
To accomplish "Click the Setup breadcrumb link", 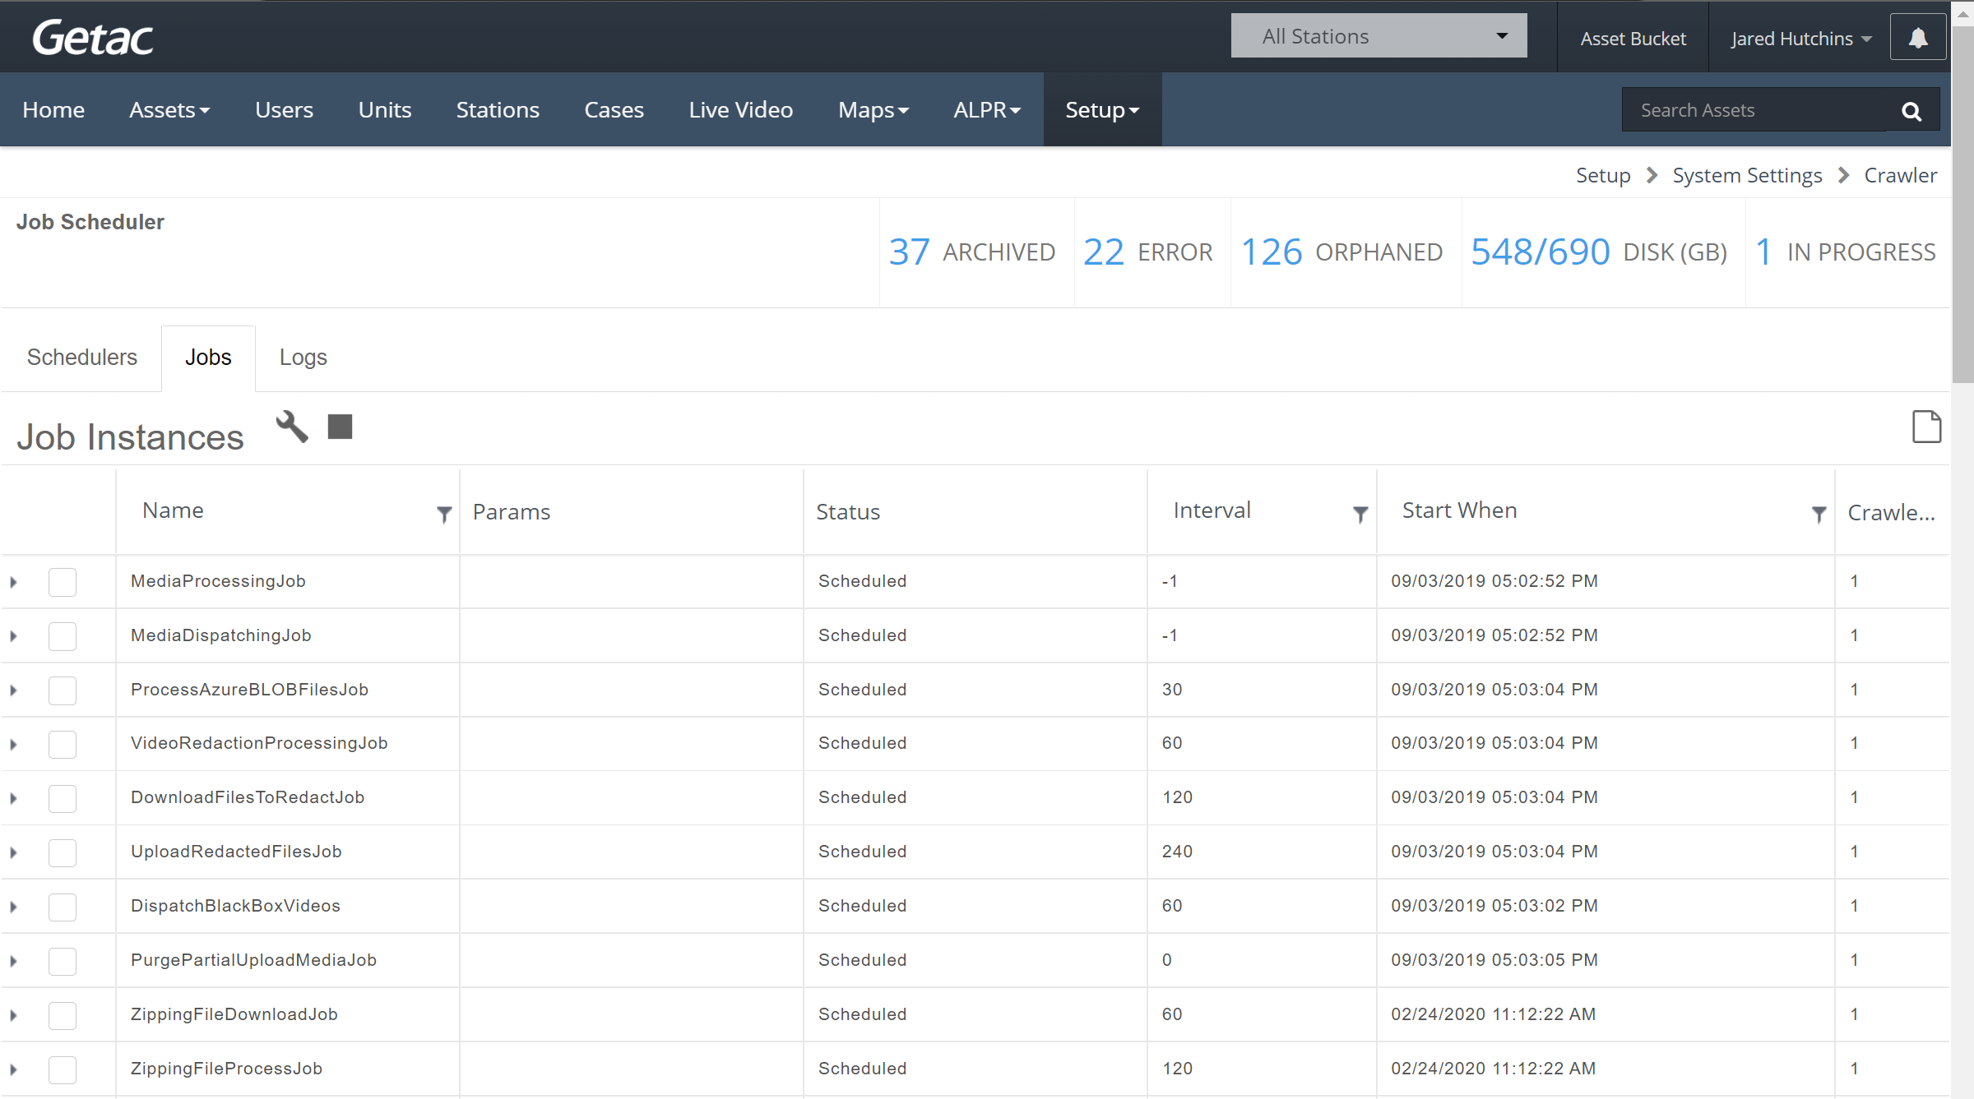I will (1603, 175).
